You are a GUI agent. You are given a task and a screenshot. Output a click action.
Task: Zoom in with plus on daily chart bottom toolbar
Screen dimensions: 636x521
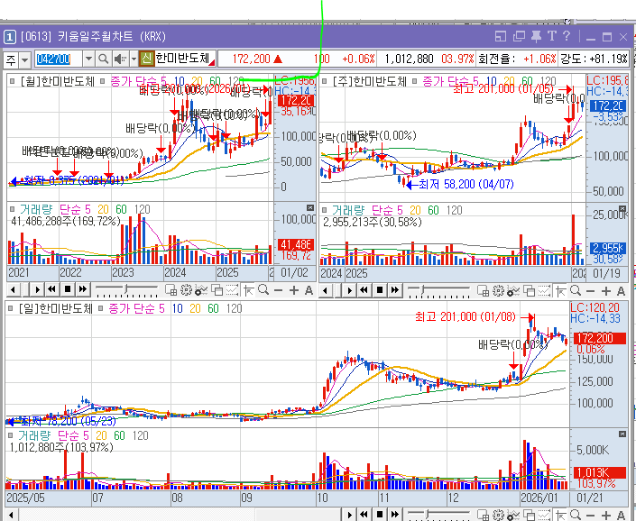(606, 515)
